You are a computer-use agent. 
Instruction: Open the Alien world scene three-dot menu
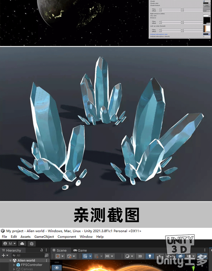(x=47, y=260)
